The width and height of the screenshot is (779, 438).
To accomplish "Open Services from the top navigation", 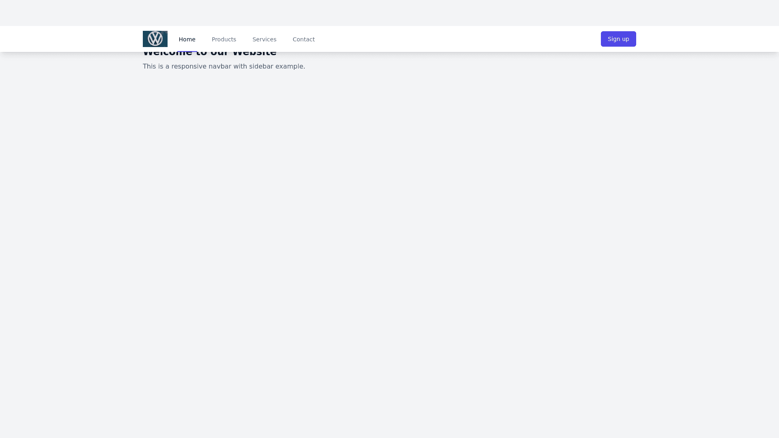I will pyautogui.click(x=264, y=39).
